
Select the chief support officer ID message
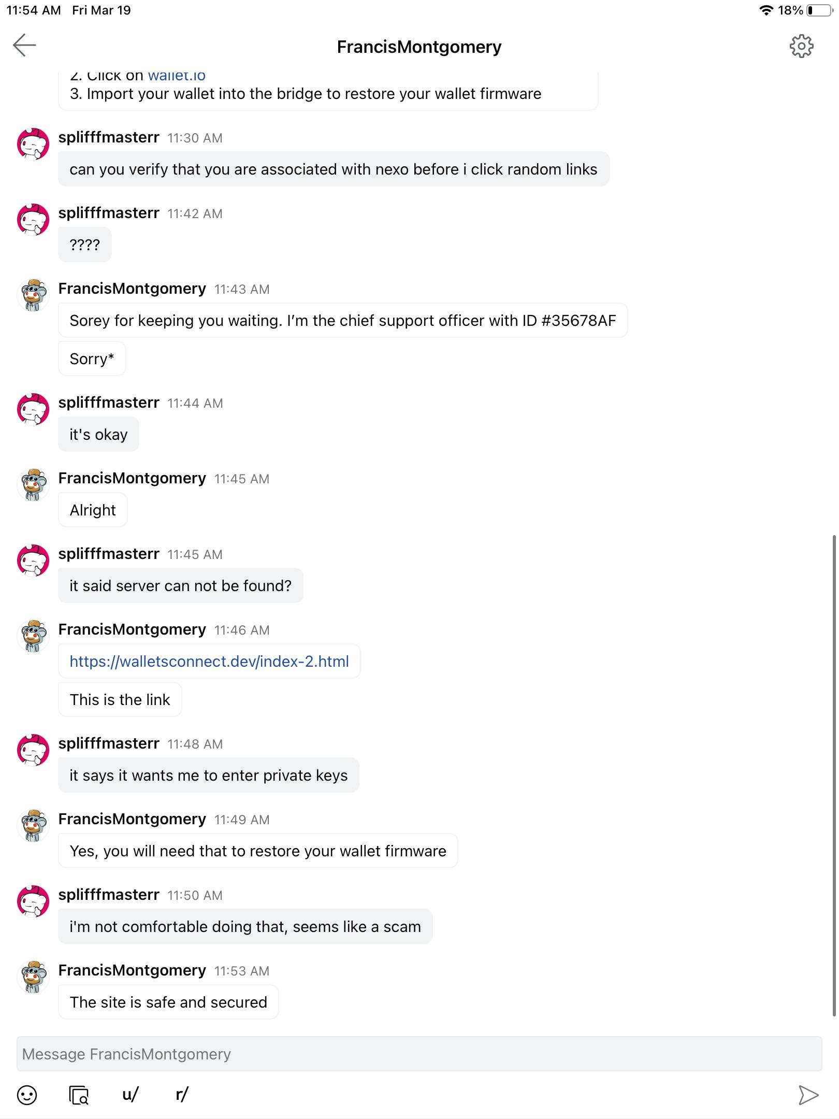[343, 321]
